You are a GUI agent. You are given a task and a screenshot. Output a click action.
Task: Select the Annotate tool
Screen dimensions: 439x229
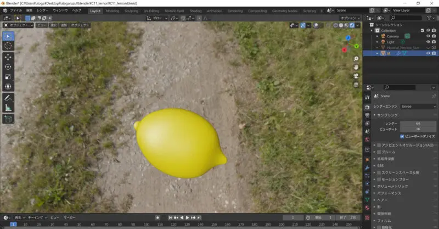(8, 98)
